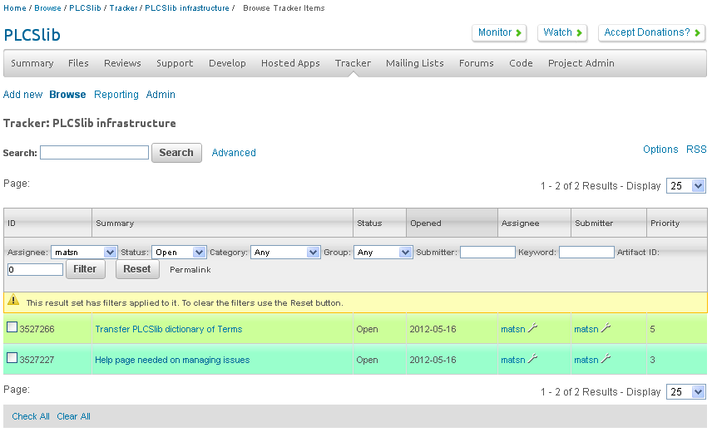Image resolution: width=712 pixels, height=432 pixels.
Task: Open the Status dropdown showing Open
Action: [179, 252]
